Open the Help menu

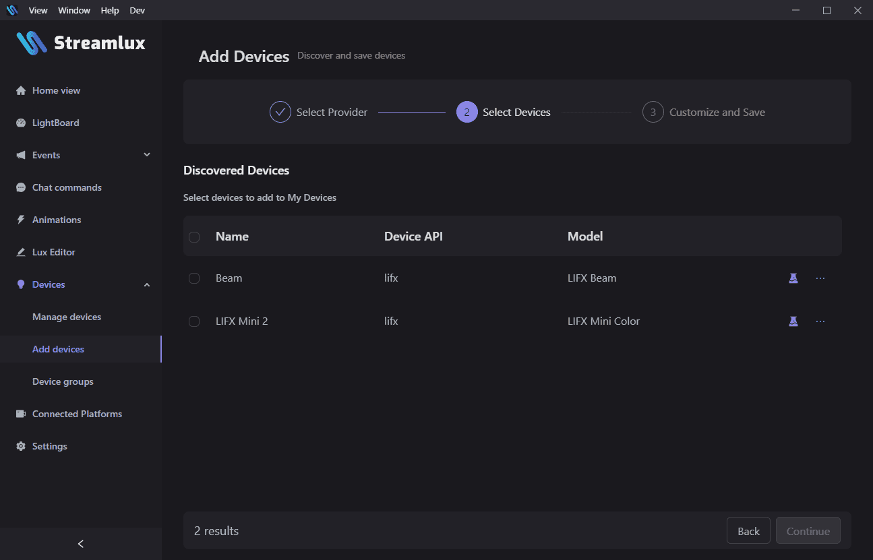(109, 10)
